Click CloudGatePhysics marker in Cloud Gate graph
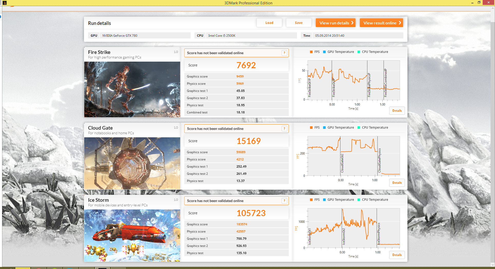This screenshot has height=269, width=495. pos(379,160)
